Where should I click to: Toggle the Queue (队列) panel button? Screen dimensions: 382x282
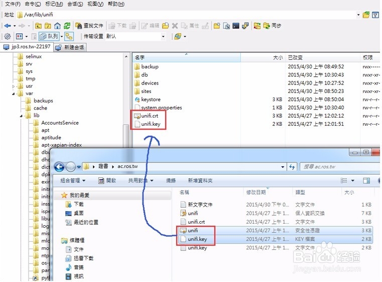49,37
